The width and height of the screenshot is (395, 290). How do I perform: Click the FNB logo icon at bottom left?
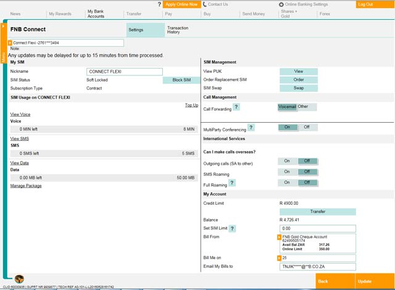click(x=19, y=279)
